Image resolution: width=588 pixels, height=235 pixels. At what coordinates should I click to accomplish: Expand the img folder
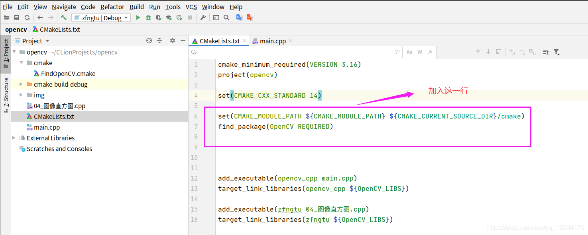click(22, 95)
